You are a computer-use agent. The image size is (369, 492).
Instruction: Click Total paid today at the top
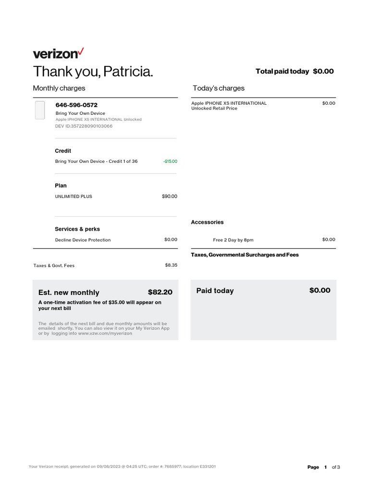294,71
